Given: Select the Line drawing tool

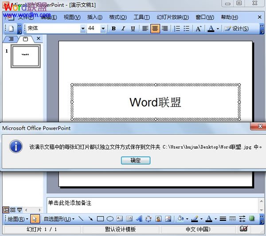Looking at the screenshot, I should click(81, 219).
